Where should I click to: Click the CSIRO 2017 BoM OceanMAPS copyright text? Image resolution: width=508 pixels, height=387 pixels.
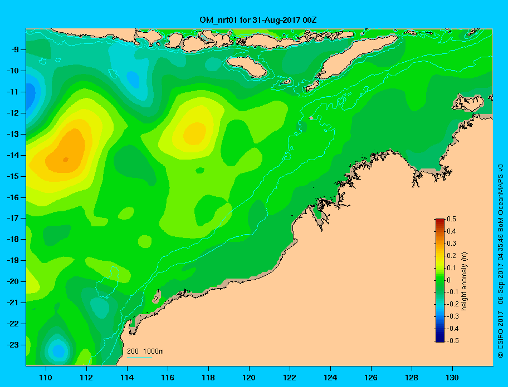(501, 261)
